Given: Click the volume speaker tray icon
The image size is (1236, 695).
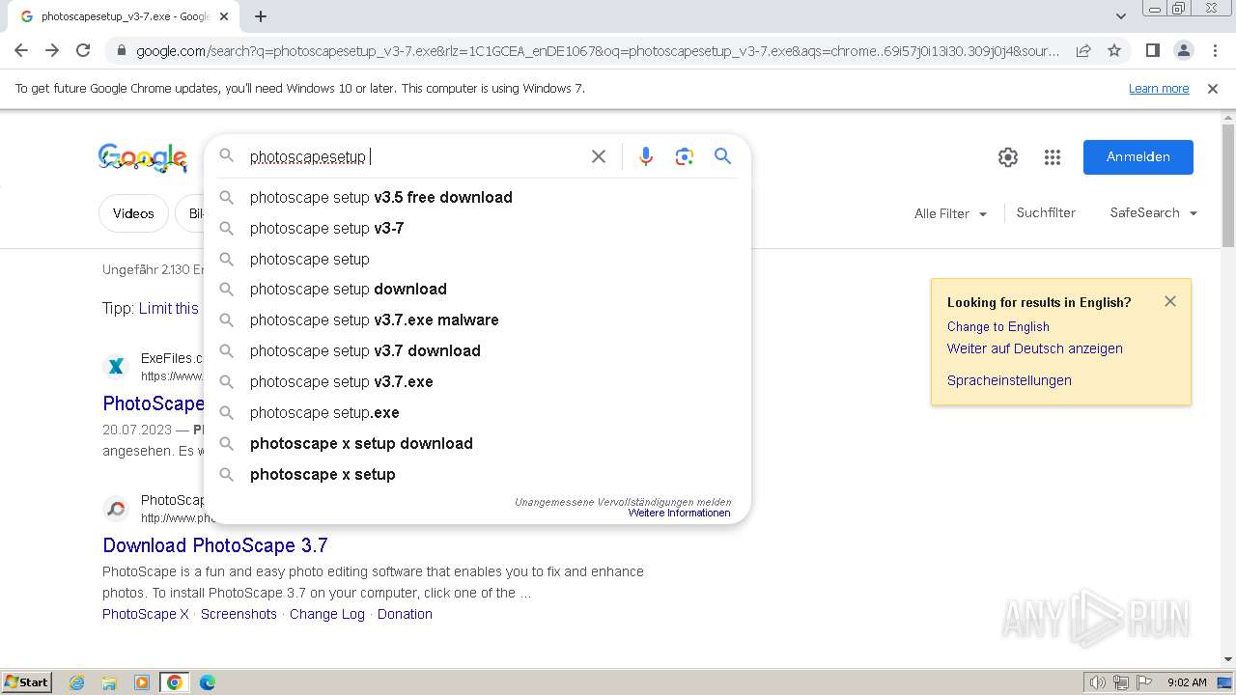Looking at the screenshot, I should 1098,682.
